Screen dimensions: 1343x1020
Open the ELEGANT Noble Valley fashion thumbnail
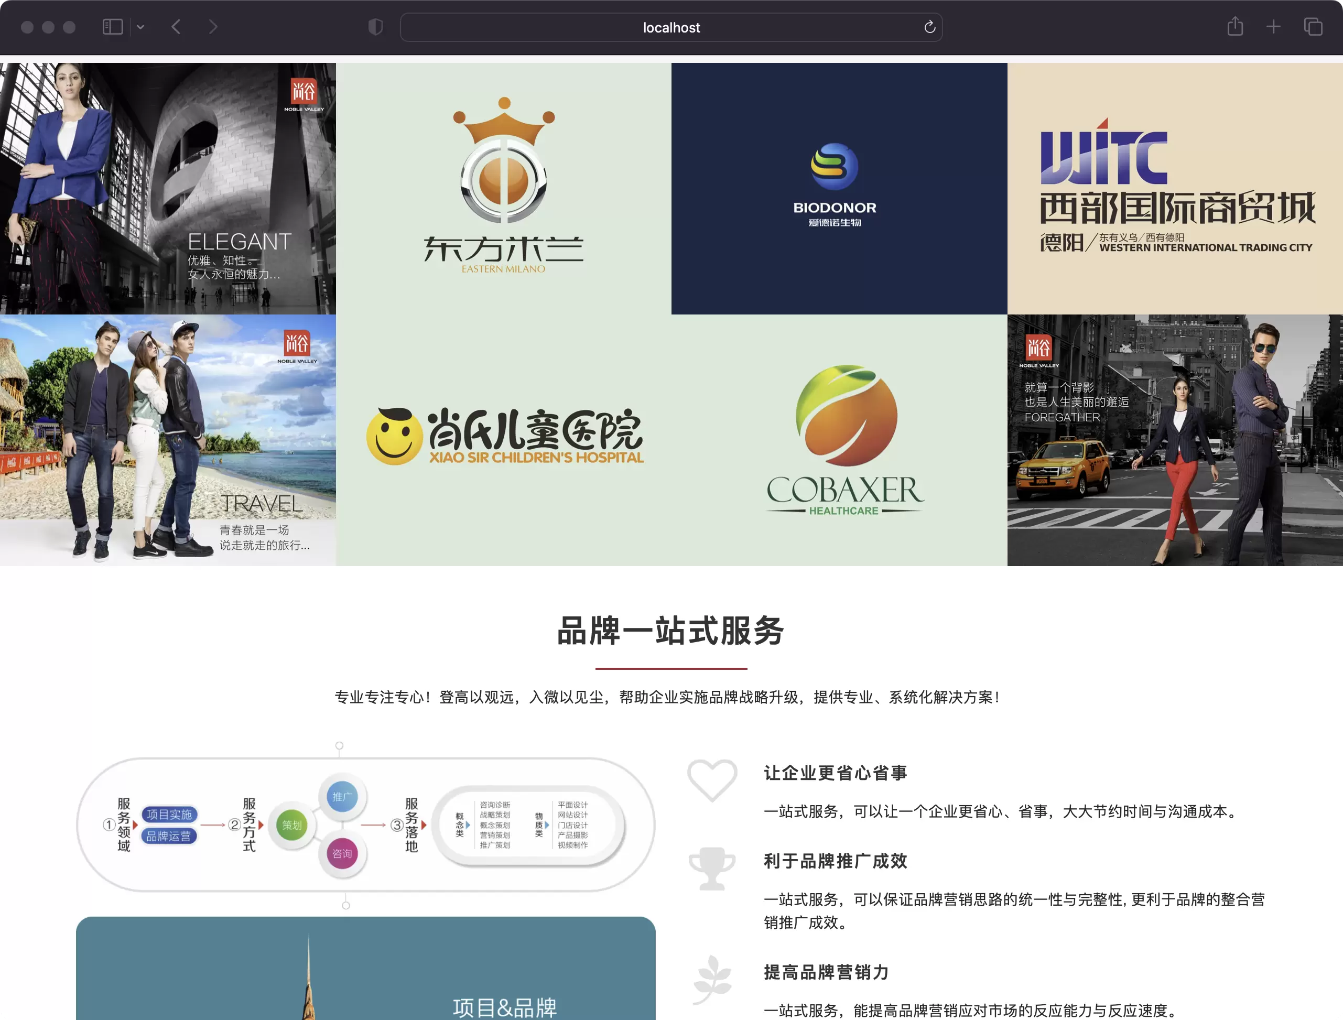[x=168, y=189]
